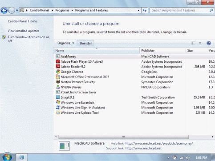Expand the address bar history dropdown arrow
The image size is (215, 161).
coord(138,10)
